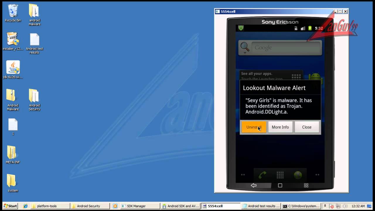Screen dimensions: 375x211
Task: Switch to SDK Manager in the taskbar
Action: [x=140, y=206]
